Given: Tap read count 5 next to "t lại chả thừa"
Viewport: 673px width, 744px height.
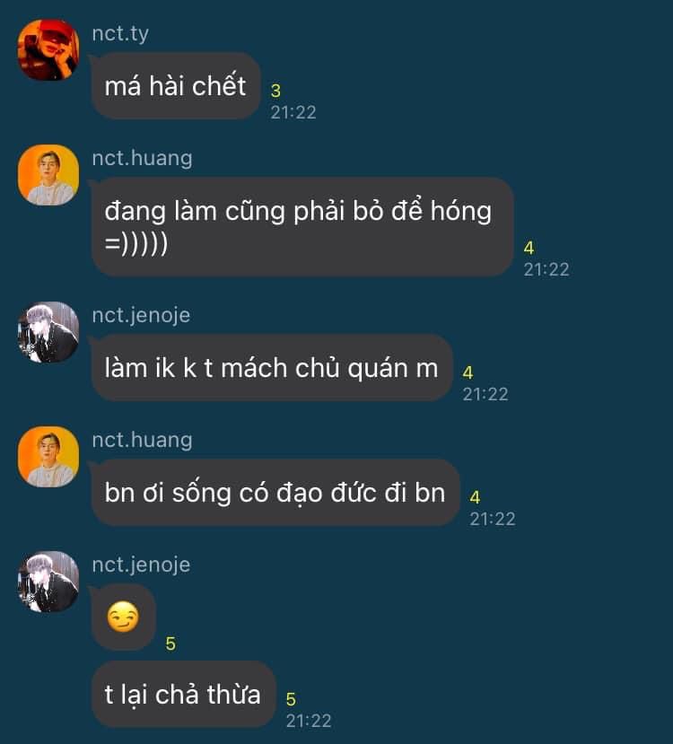Looking at the screenshot, I should (x=291, y=699).
